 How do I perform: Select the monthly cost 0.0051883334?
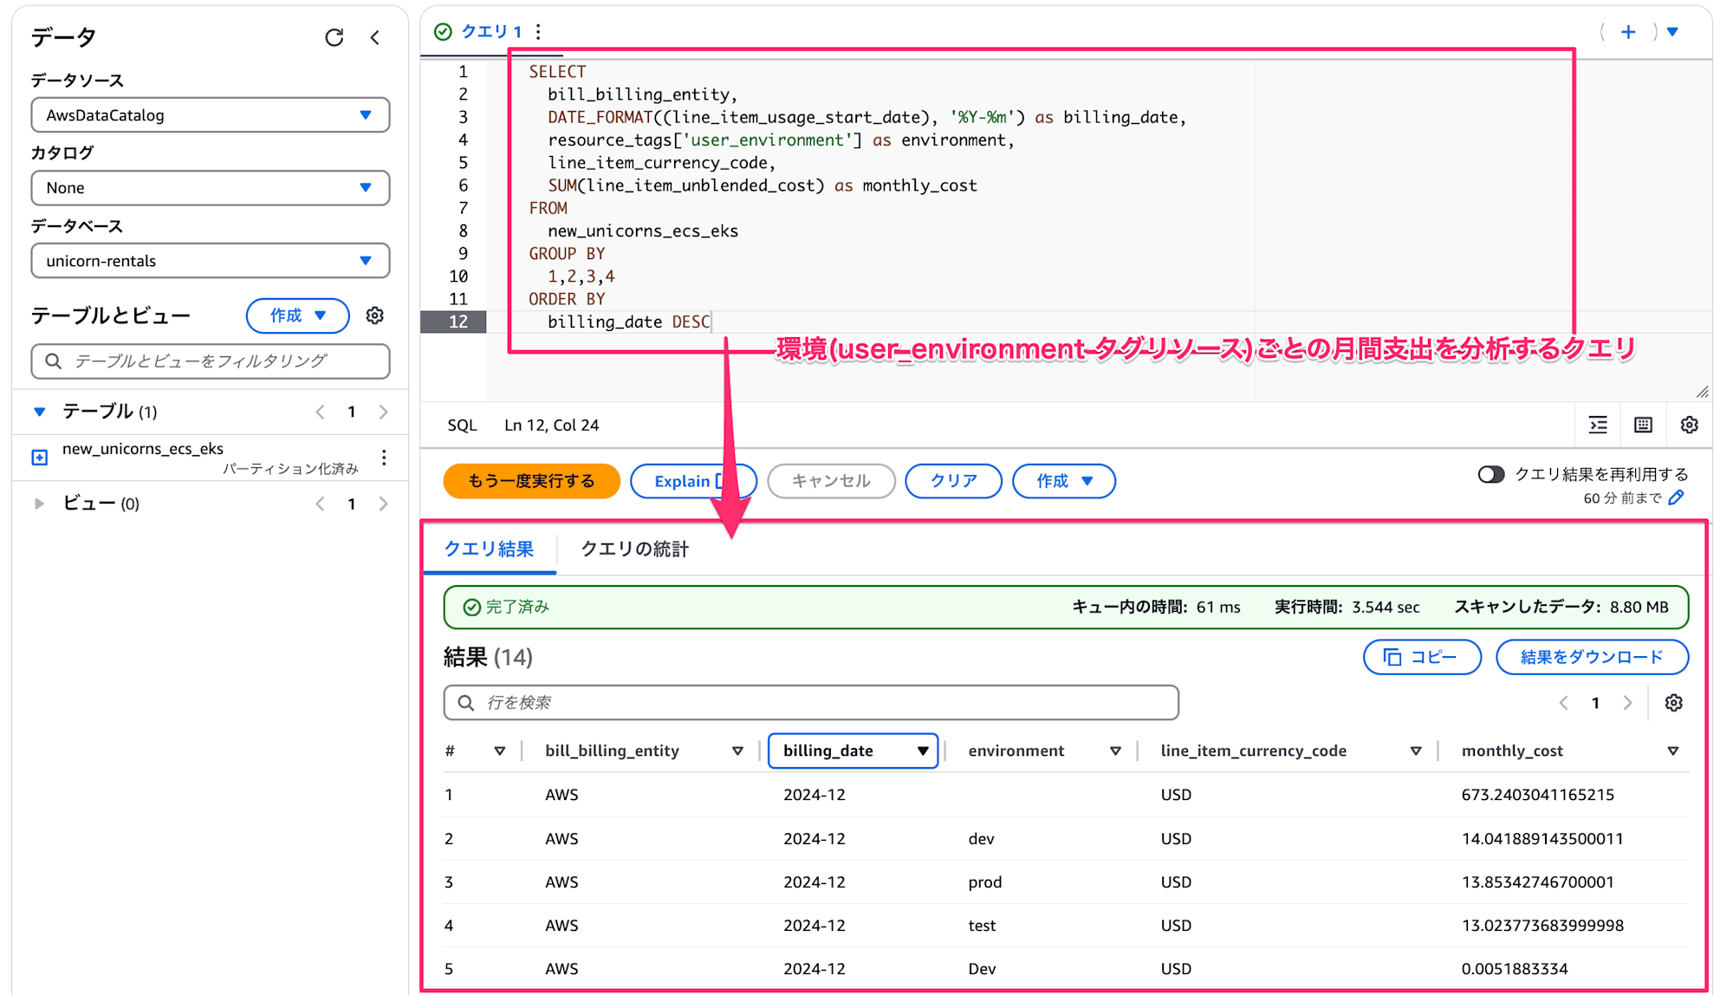coord(1515,969)
